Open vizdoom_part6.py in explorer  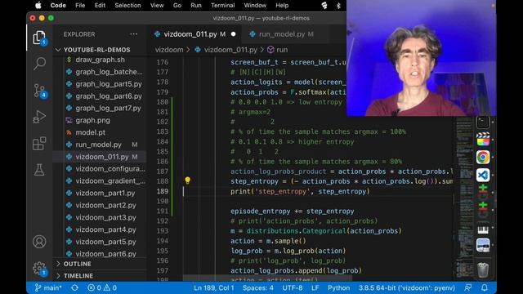(x=100, y=254)
